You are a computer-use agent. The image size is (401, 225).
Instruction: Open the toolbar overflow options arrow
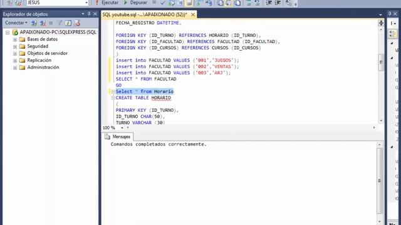296,4
